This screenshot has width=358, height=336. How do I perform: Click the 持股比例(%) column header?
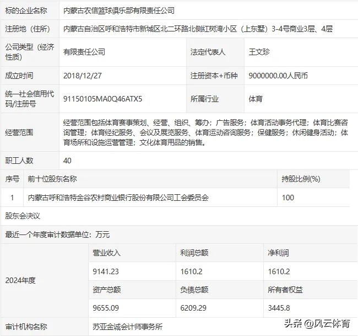[301, 179]
